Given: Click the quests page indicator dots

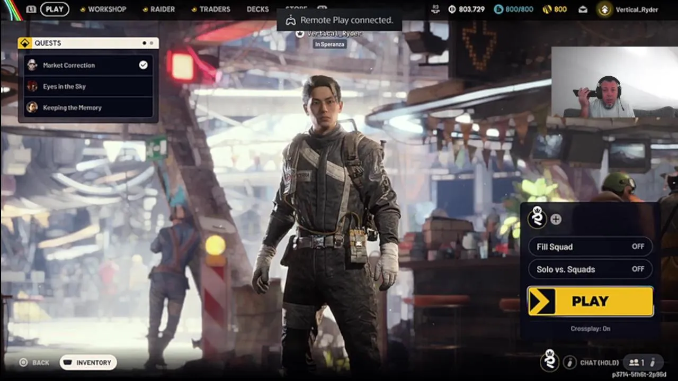Looking at the screenshot, I should (148, 43).
